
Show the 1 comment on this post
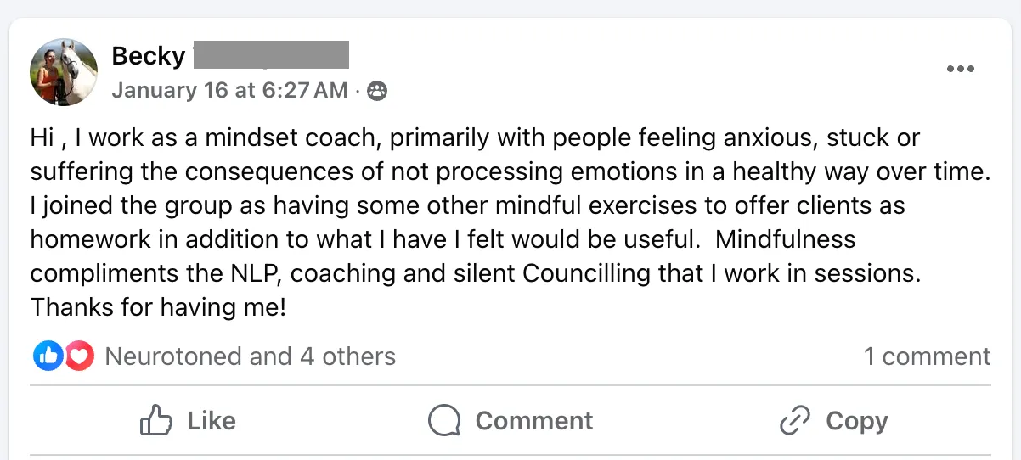coord(927,356)
